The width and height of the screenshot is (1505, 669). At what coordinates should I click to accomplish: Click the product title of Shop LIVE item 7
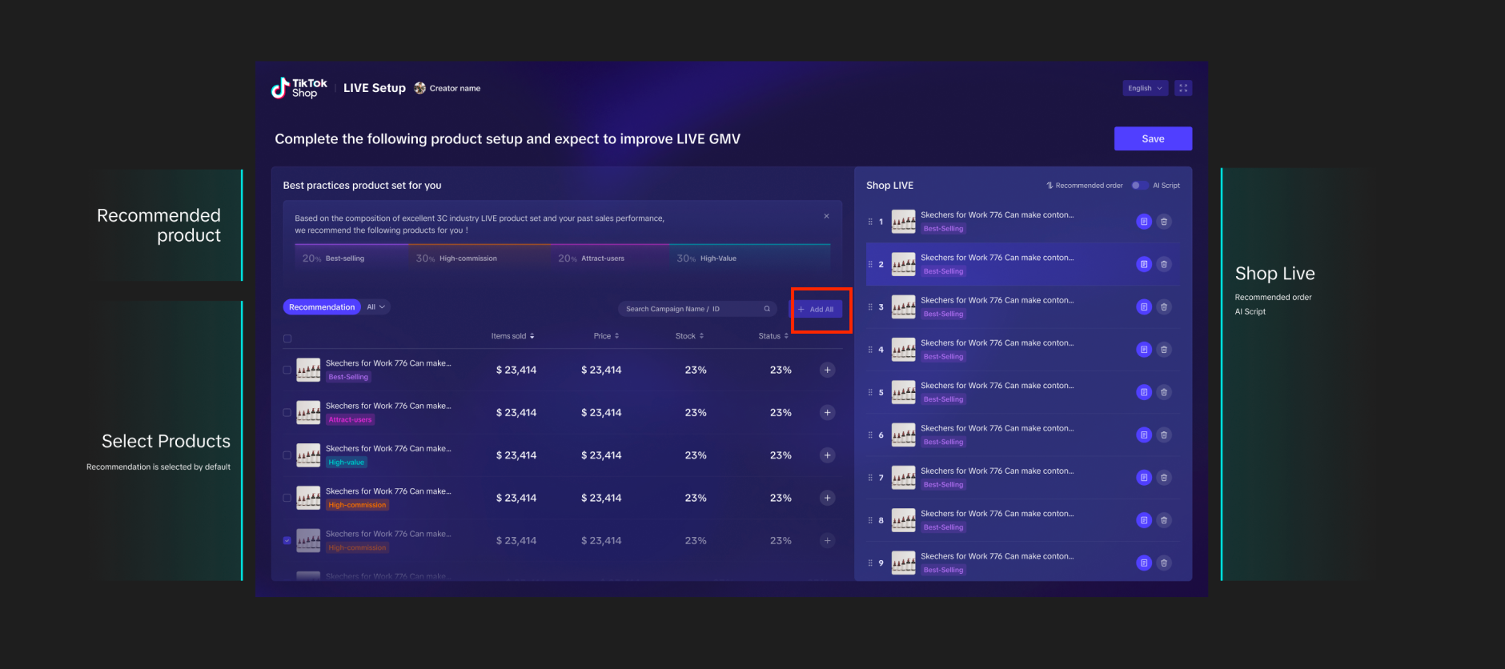coord(997,471)
